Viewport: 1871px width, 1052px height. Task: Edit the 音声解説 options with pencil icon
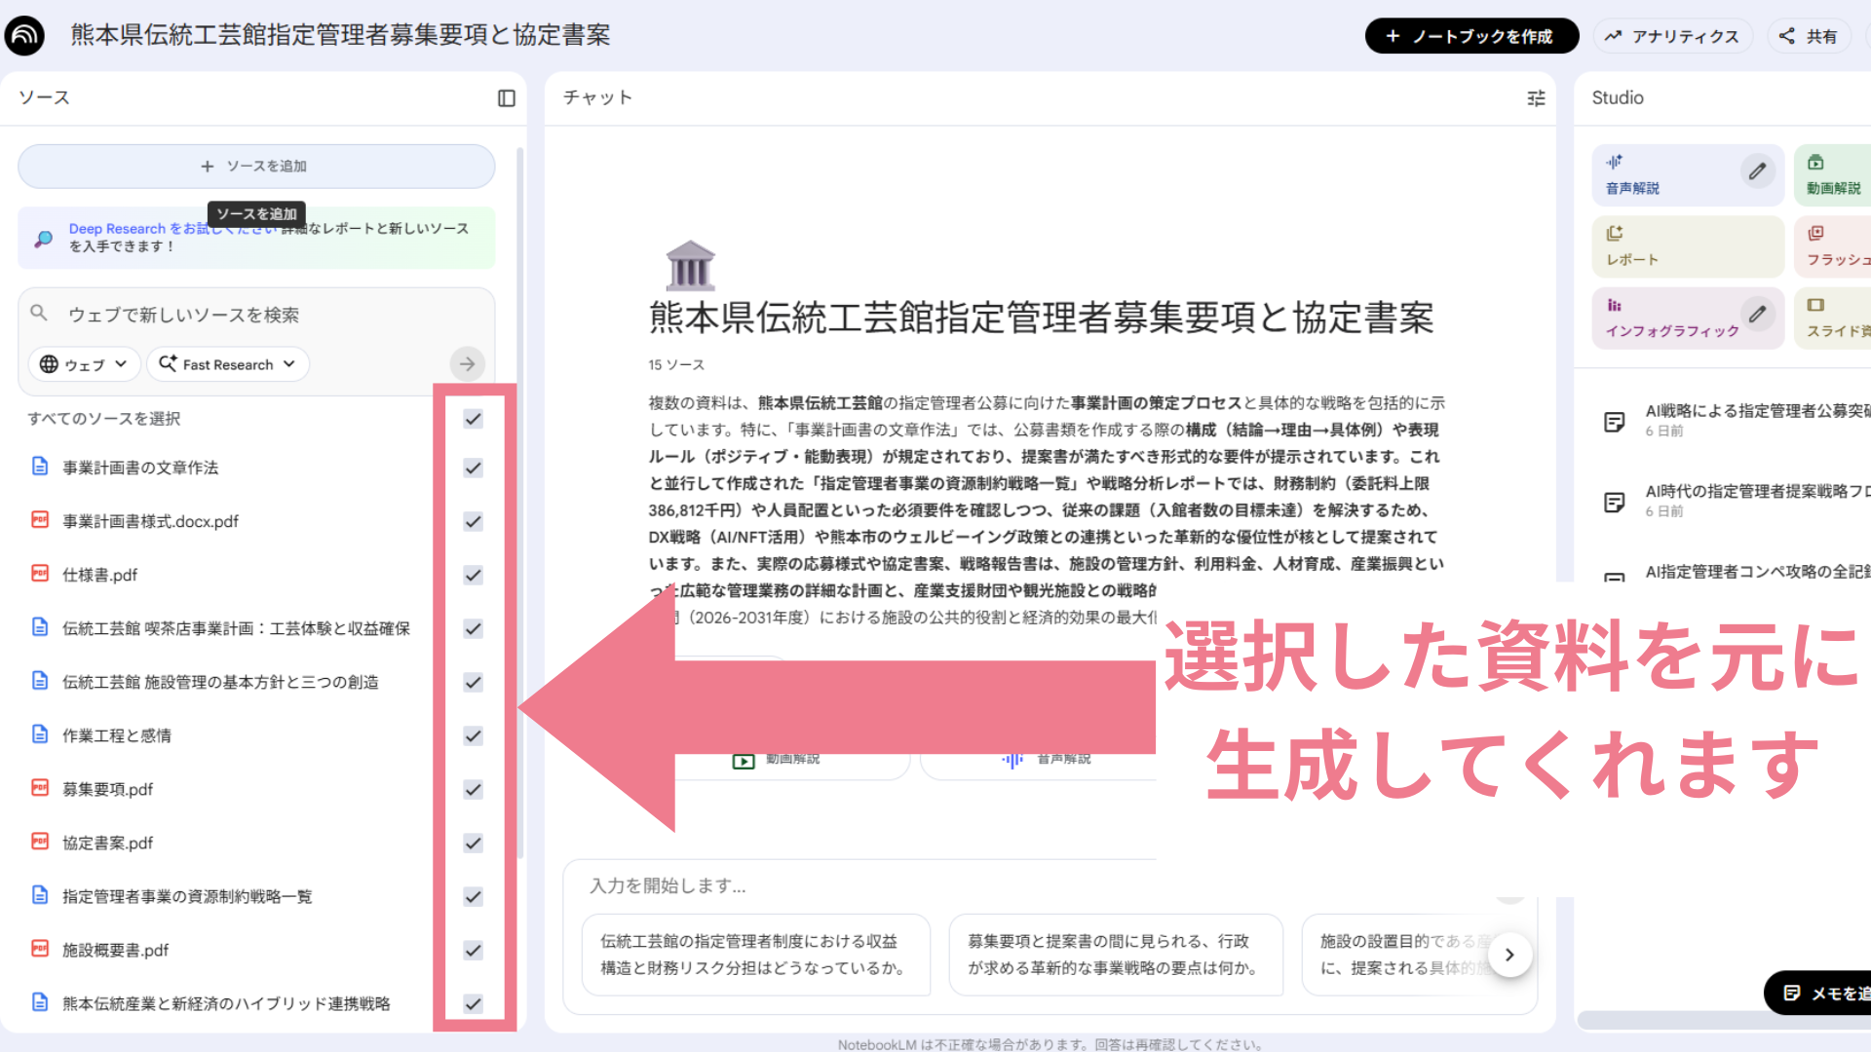(1757, 171)
